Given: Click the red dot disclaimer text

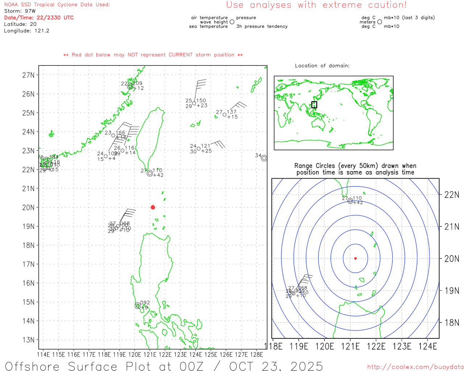Looking at the screenshot, I should [153, 55].
